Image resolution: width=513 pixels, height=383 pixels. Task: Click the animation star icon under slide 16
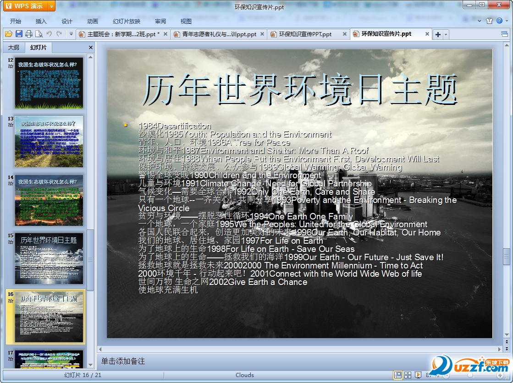(11, 300)
